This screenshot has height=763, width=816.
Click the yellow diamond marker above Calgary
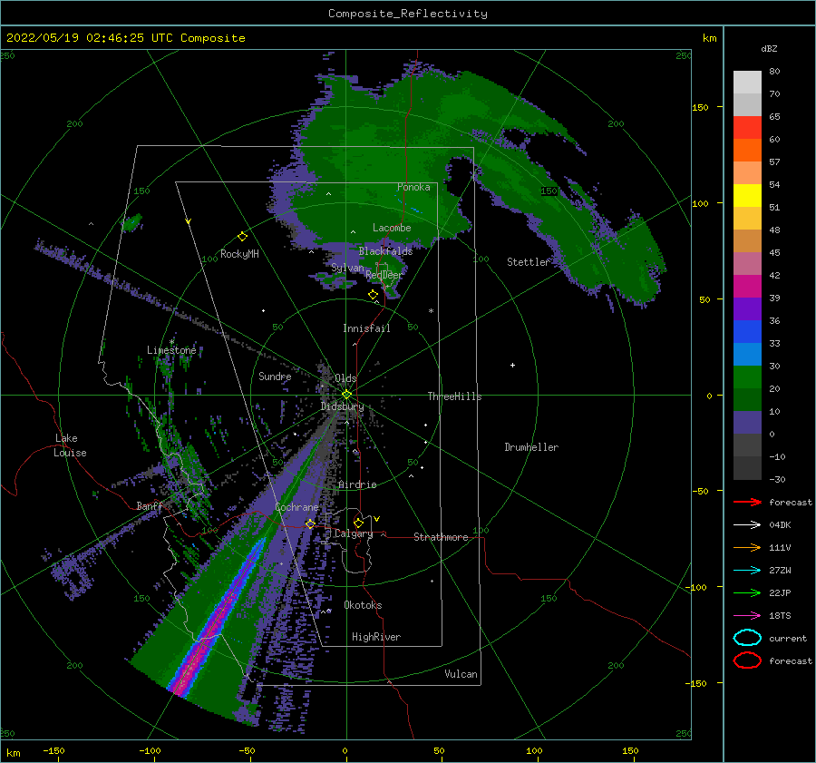pos(358,523)
